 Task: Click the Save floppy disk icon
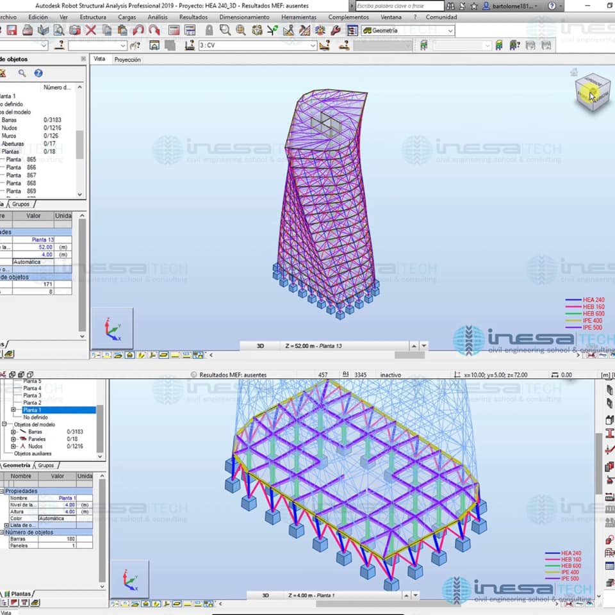[12, 30]
